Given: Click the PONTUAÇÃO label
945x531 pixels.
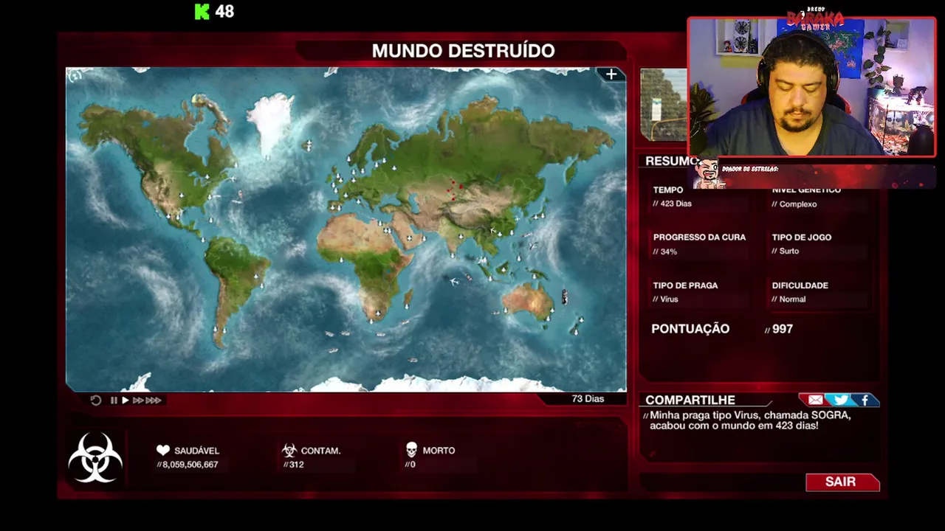Looking at the screenshot, I should point(690,329).
